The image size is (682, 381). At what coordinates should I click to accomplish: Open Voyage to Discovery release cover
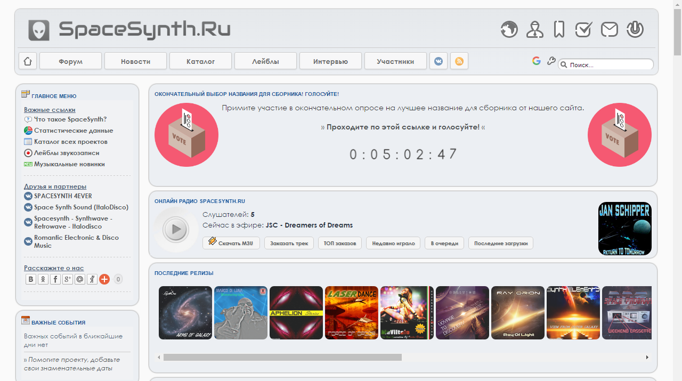point(462,313)
